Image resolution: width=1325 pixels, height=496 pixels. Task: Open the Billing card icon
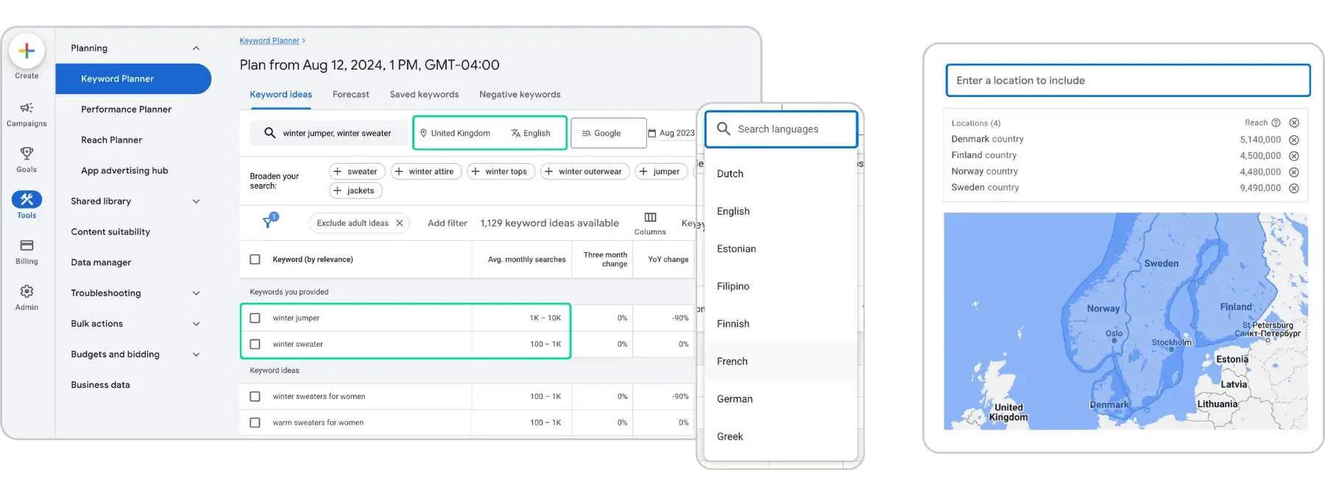point(26,245)
